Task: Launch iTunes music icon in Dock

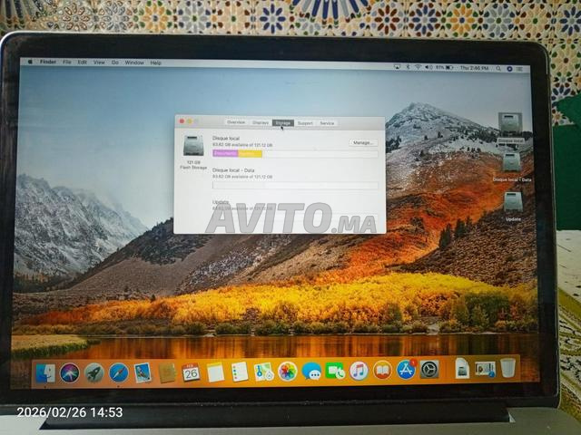Action: pyautogui.click(x=359, y=370)
